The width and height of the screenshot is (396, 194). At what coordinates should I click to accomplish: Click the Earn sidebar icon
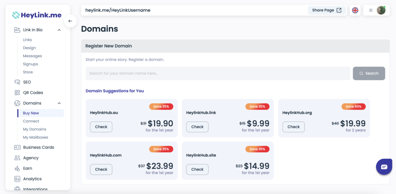[x=17, y=168]
